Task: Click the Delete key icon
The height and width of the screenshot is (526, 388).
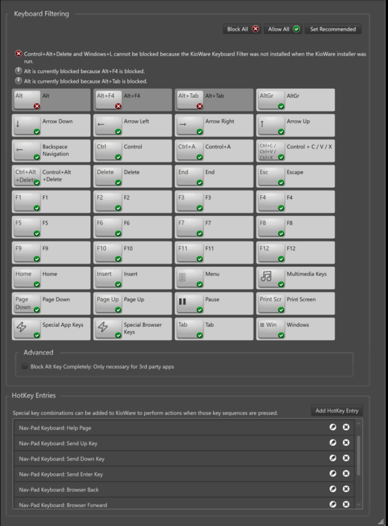Action: click(x=108, y=177)
